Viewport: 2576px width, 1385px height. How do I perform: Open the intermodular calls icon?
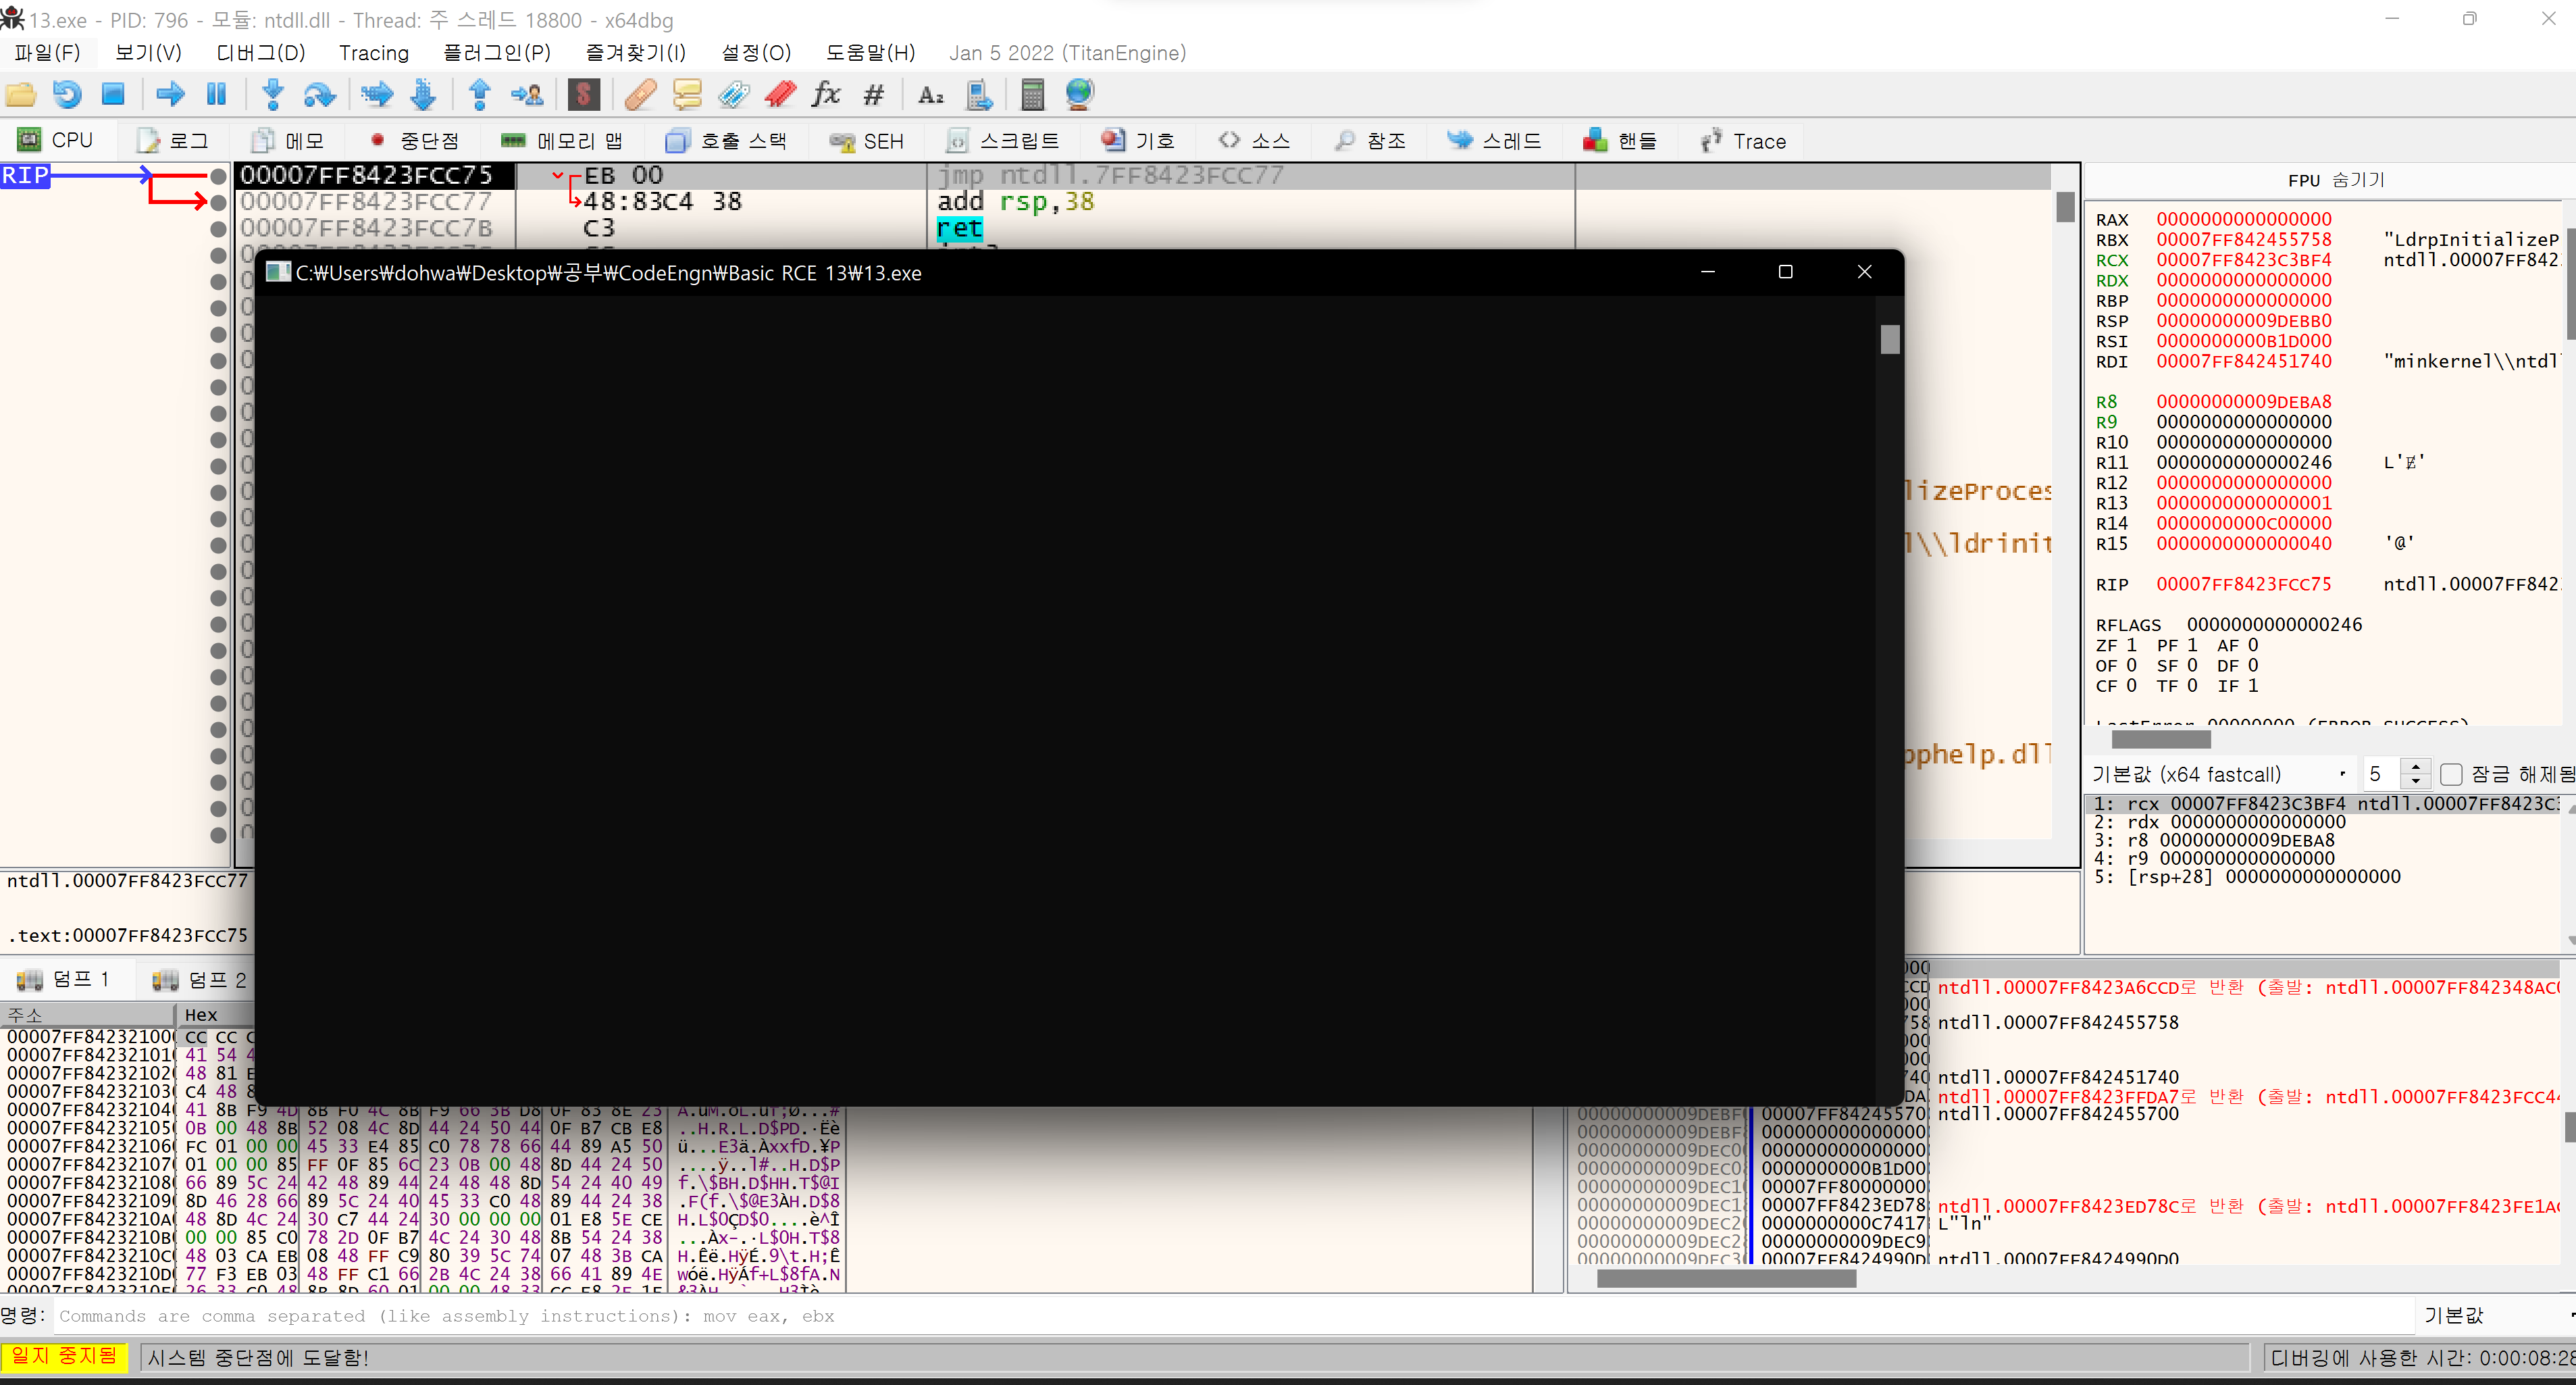click(979, 95)
